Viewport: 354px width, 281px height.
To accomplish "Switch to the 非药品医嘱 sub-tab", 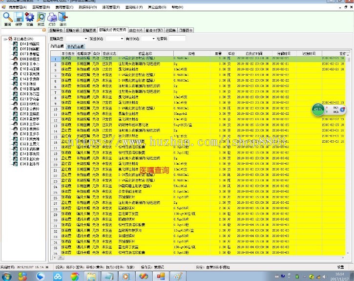I will coord(75,46).
